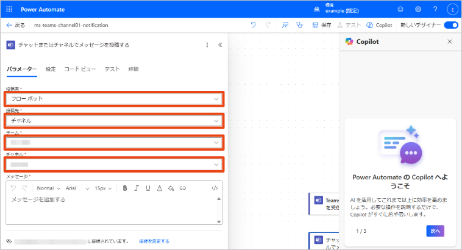Expand the チーム dropdown

point(114,143)
